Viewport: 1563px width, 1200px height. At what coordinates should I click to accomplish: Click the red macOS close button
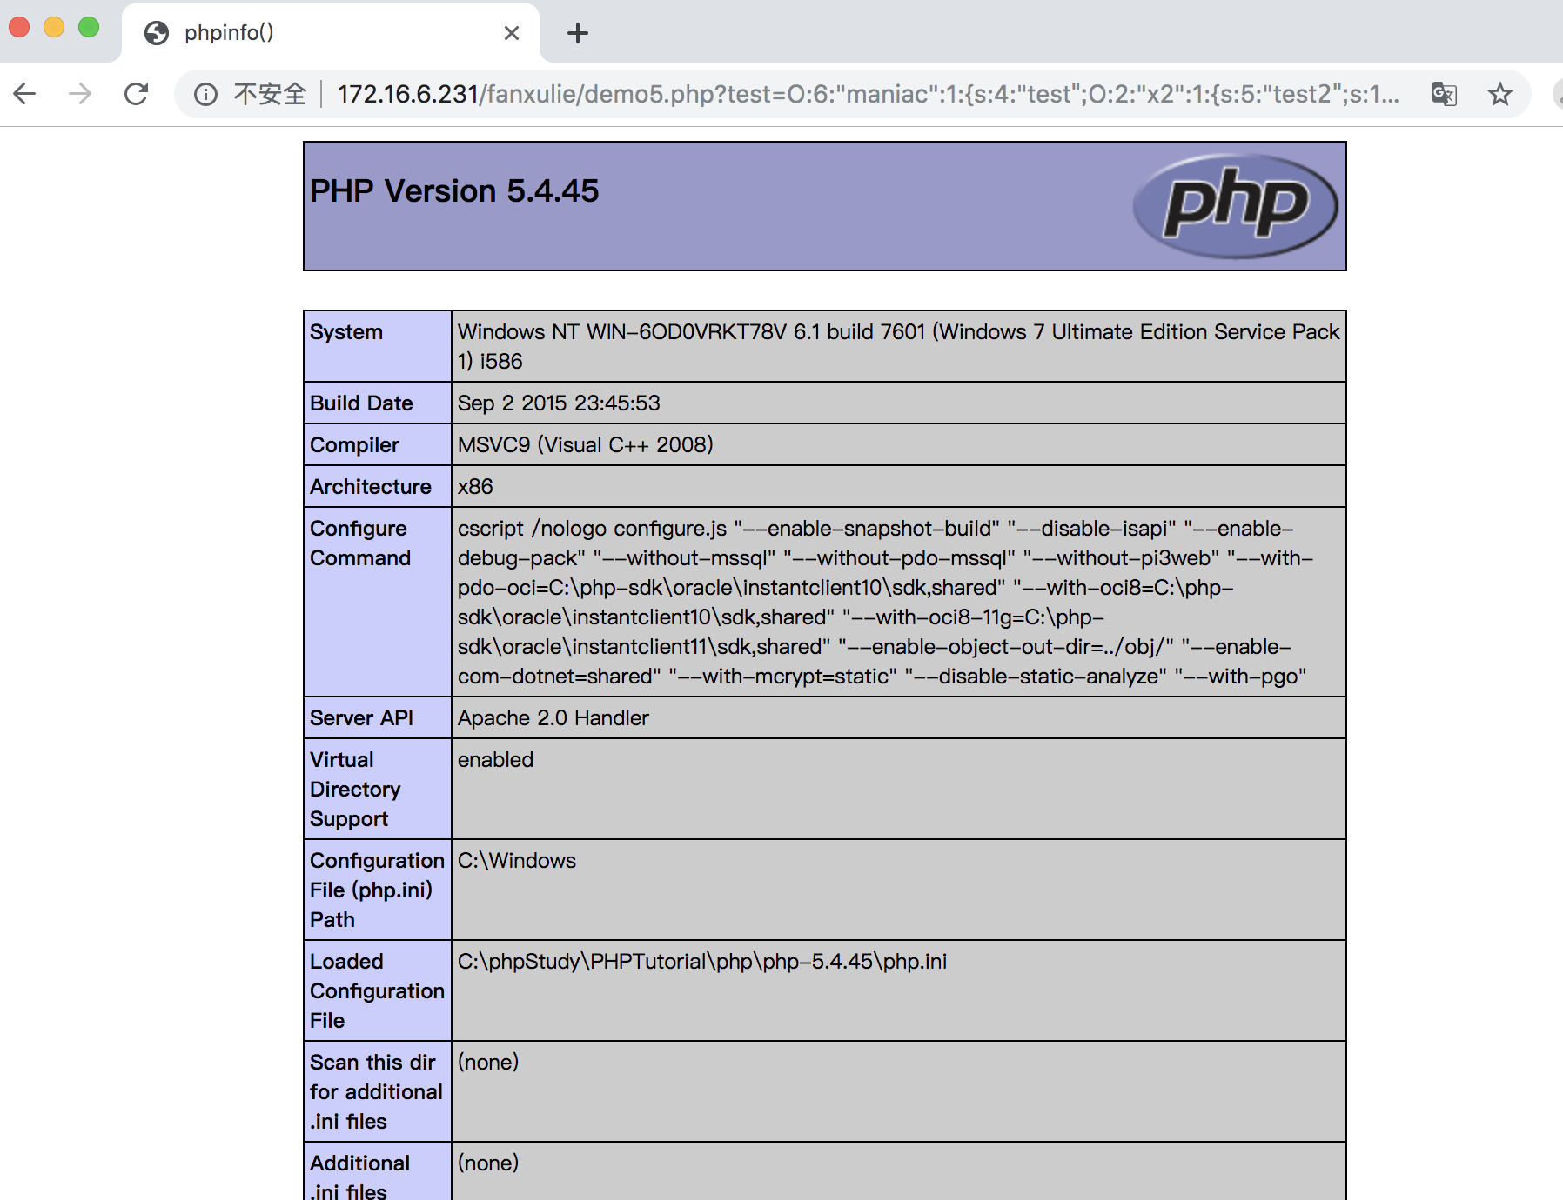coord(19,27)
